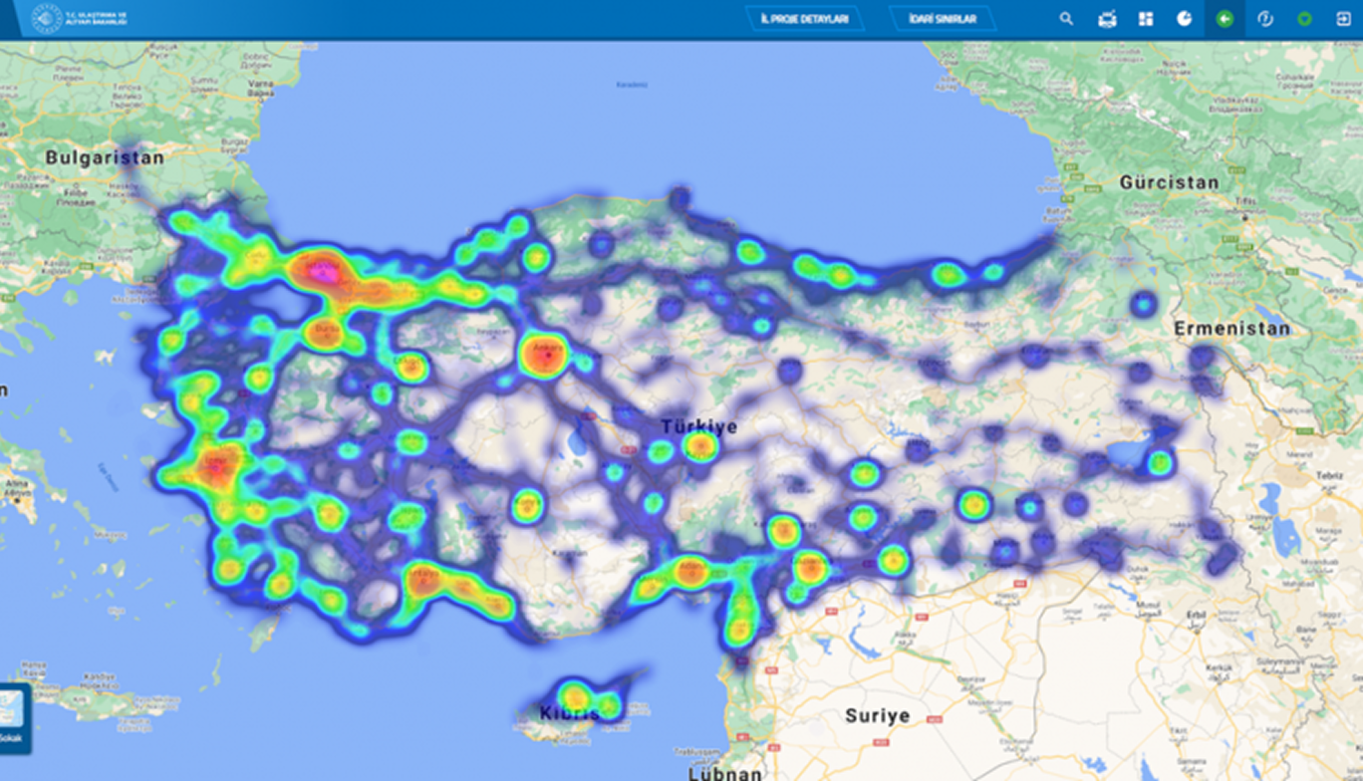Click the Kıbrıs label on map
1363x781 pixels.
click(570, 713)
